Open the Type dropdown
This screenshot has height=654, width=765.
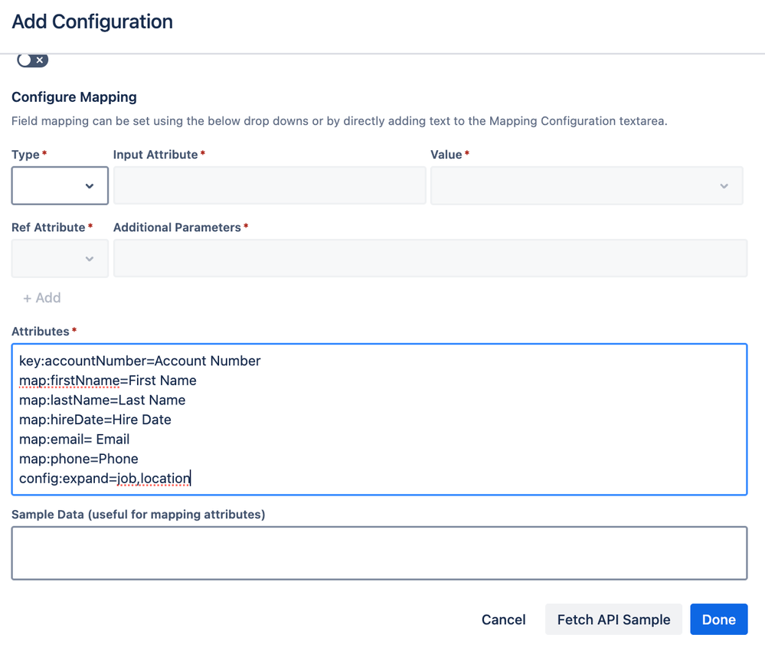click(x=60, y=186)
